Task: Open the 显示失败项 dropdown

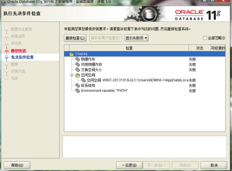Action: click(137, 38)
